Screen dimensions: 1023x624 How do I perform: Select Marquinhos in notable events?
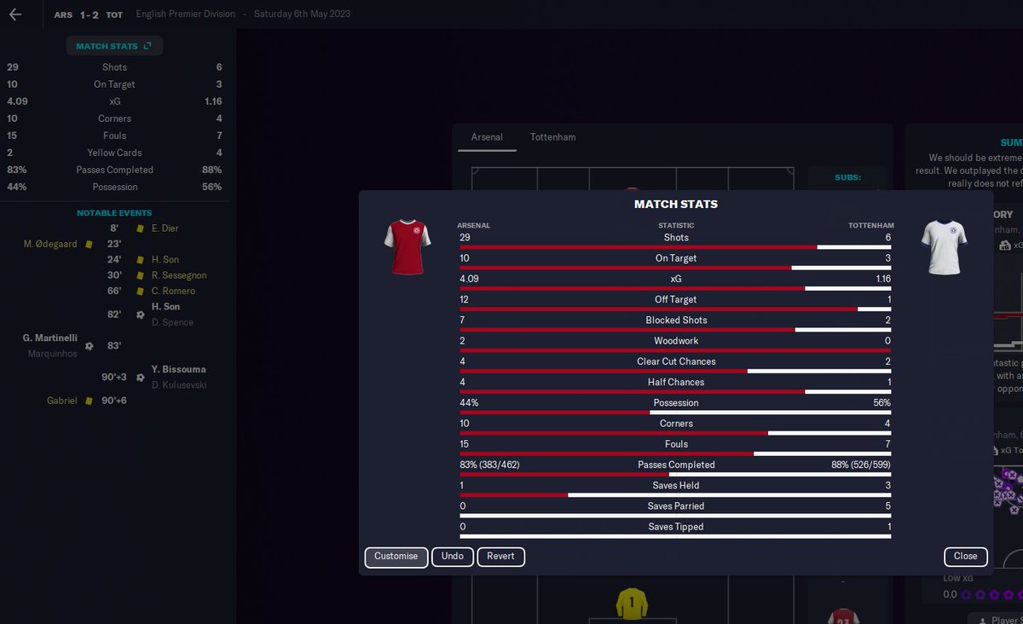coord(52,354)
